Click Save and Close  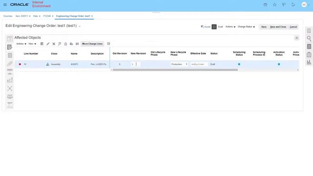pos(278,27)
